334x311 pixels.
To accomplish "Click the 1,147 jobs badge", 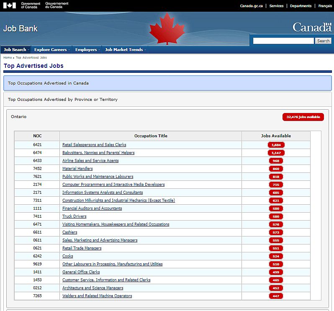I will tap(276, 153).
